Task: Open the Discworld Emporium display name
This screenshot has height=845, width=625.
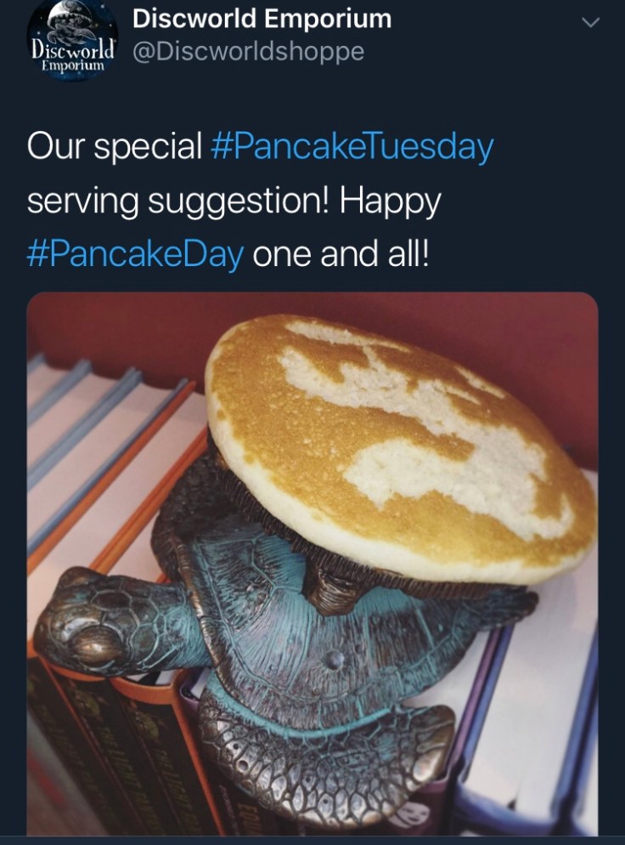Action: tap(262, 18)
